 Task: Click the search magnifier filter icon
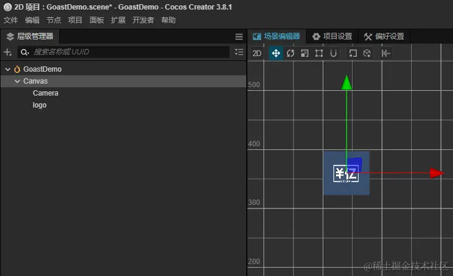[25, 52]
